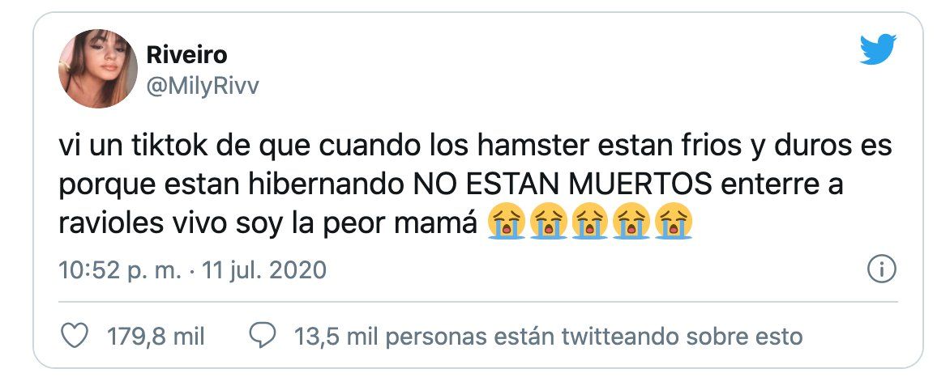Select the third (middle) crying emoji
This screenshot has height=390, width=950.
(x=592, y=223)
